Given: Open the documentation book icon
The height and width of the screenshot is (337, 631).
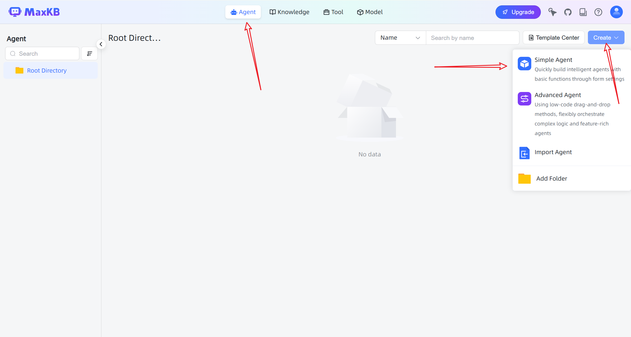Looking at the screenshot, I should coord(583,12).
